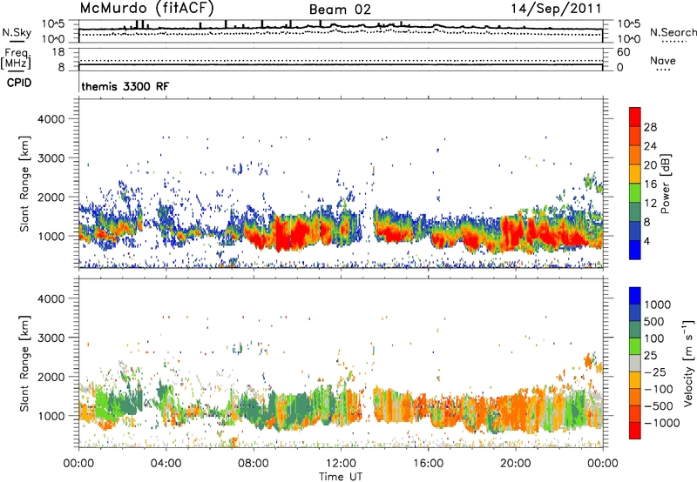The image size is (697, 482).
Task: Click the 3000 tick of the Velocity panel
Action: (x=51, y=338)
